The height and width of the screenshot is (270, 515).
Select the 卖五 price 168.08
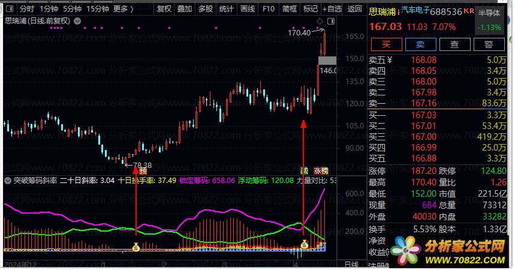pyautogui.click(x=424, y=60)
